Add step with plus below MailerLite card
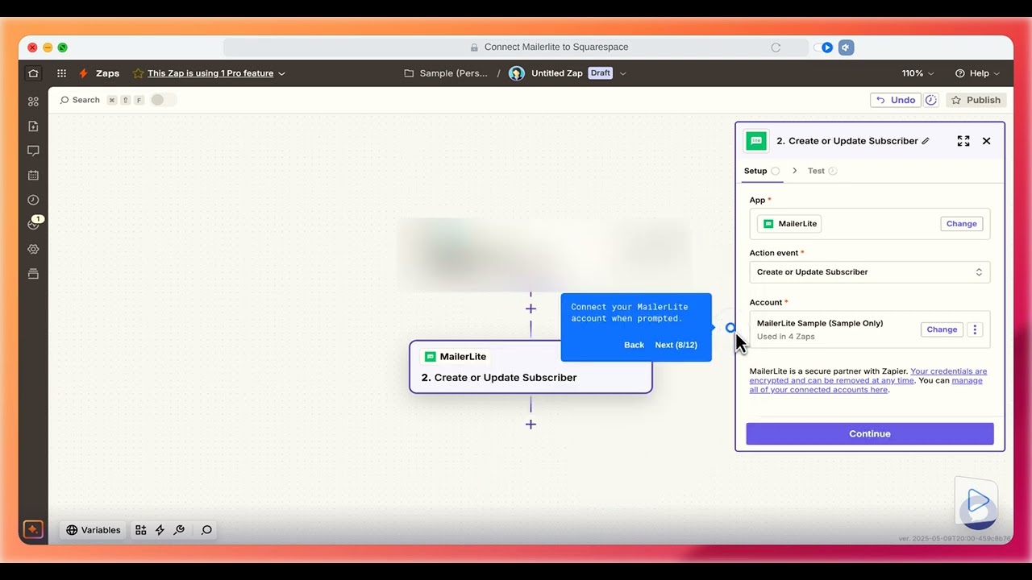The height and width of the screenshot is (580, 1032). pyautogui.click(x=531, y=425)
